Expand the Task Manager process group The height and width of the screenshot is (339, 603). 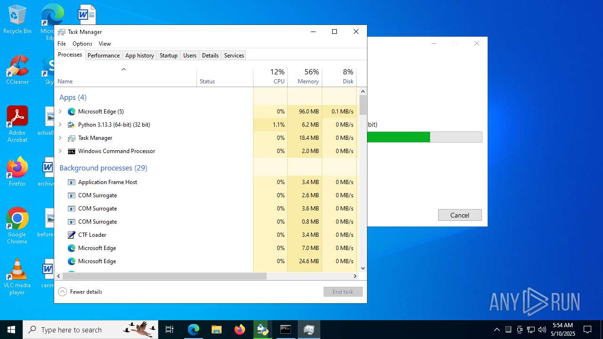[60, 138]
